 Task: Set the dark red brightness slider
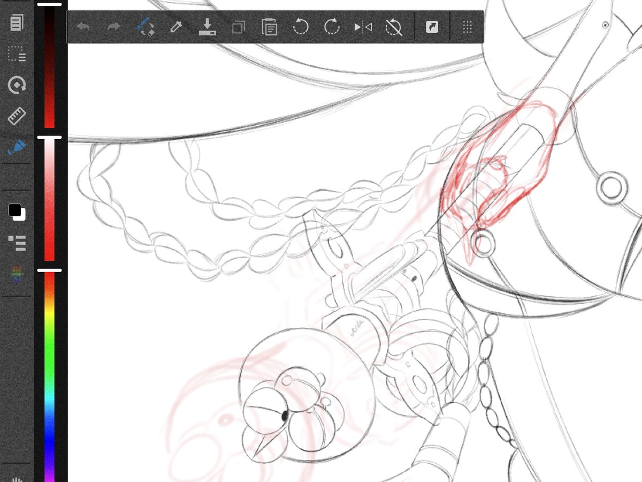pos(49,66)
